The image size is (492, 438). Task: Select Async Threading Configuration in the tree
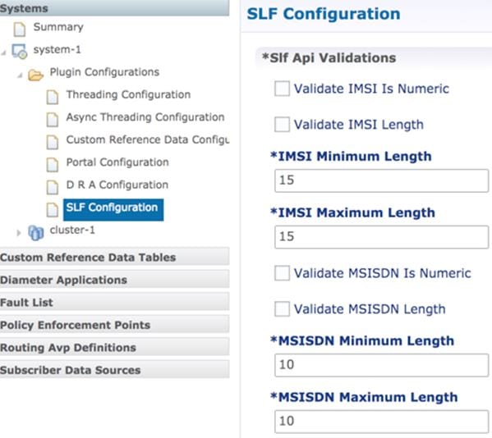point(145,117)
